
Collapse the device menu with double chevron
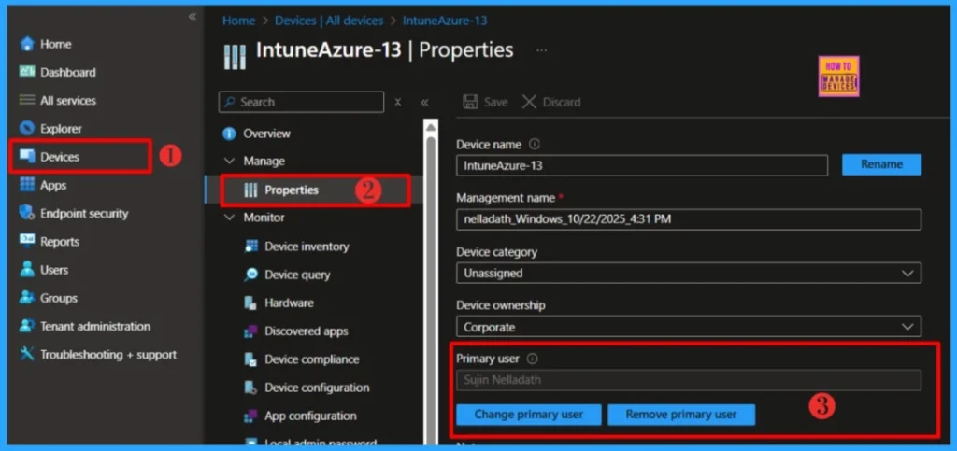pyautogui.click(x=425, y=102)
